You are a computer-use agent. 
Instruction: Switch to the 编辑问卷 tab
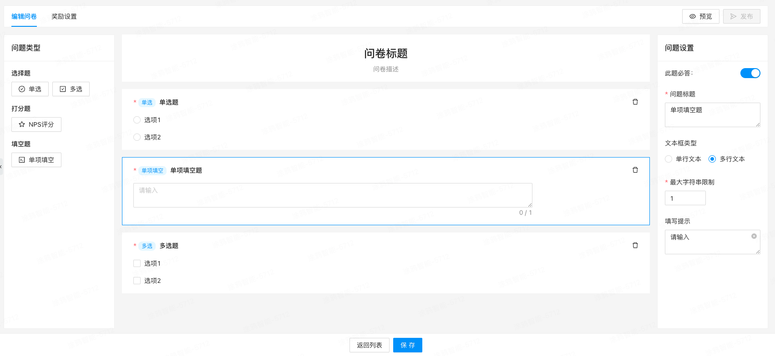click(x=24, y=16)
